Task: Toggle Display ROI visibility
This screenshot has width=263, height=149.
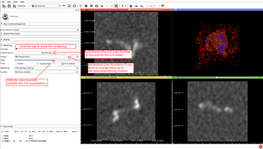Action: click(38, 64)
